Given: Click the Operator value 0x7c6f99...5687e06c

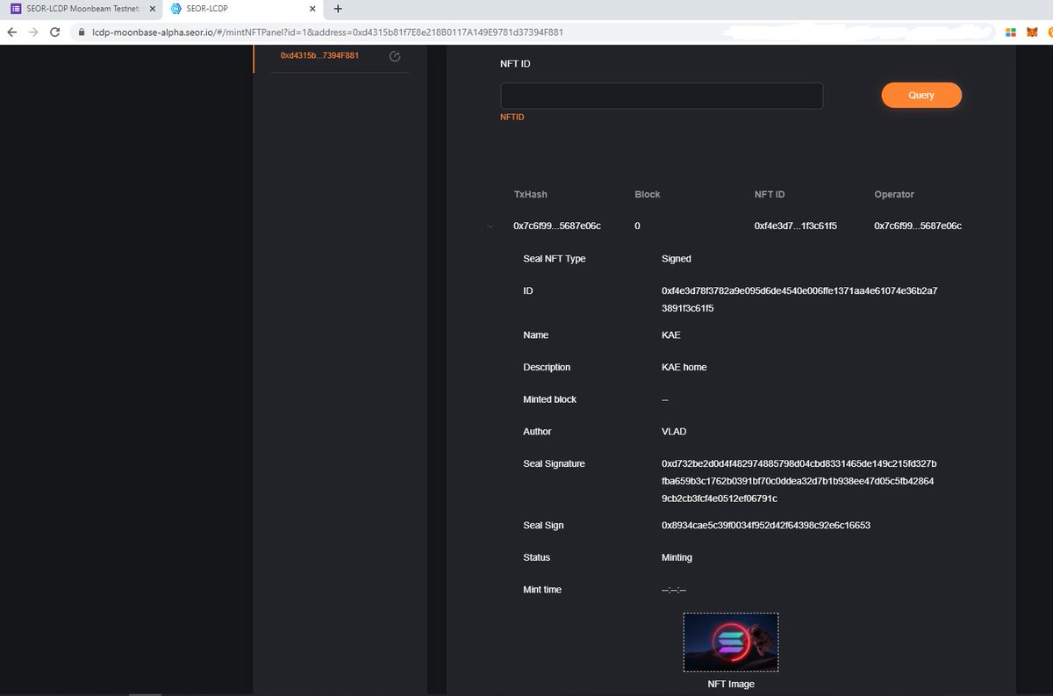Looking at the screenshot, I should pos(918,226).
